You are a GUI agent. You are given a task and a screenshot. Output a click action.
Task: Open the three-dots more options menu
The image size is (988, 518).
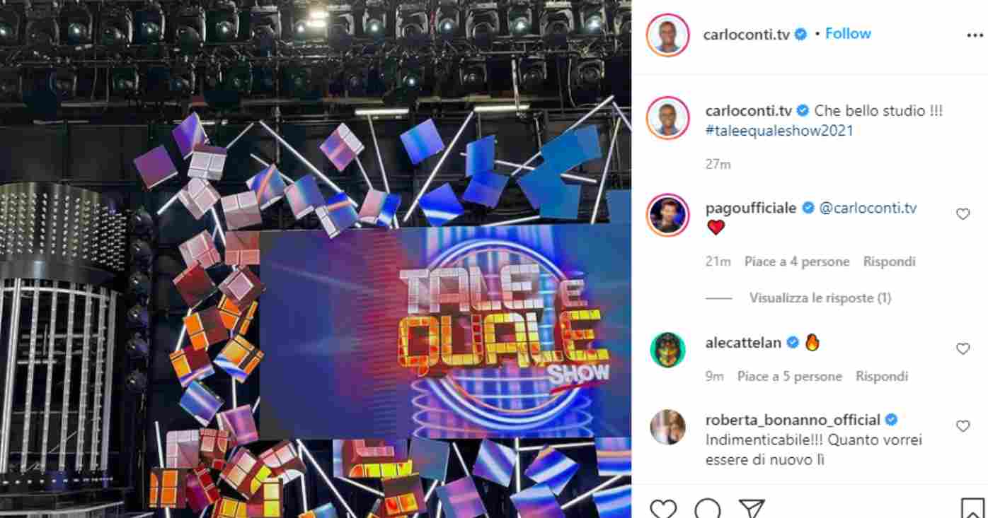975,35
